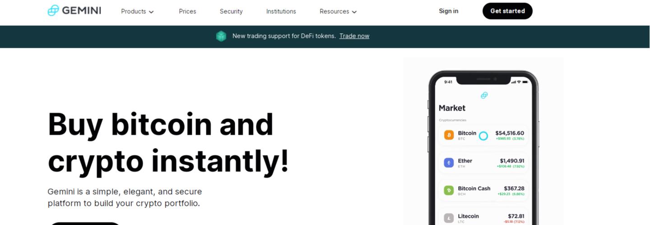The image size is (650, 225).
Task: Select the gray Litecoin coin icon
Action: (449, 218)
